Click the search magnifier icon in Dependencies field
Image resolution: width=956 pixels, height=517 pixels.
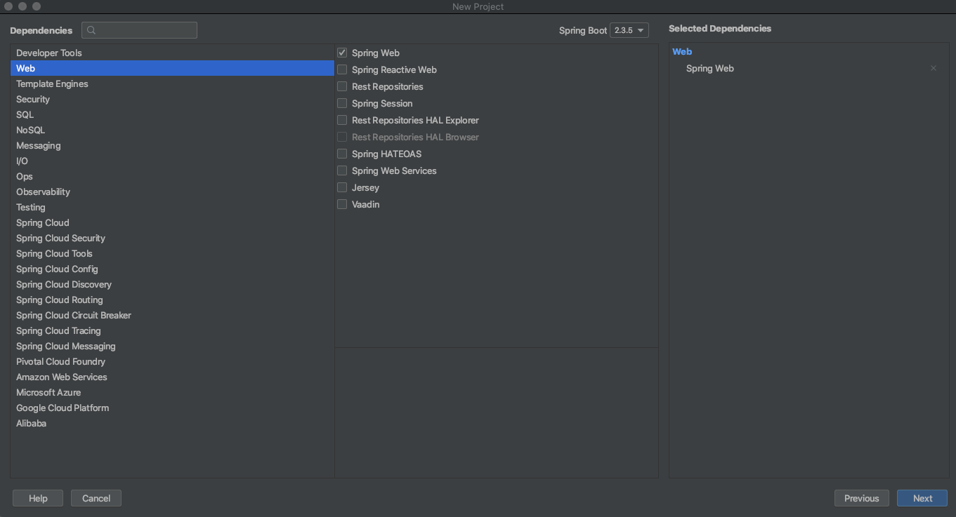coord(91,30)
